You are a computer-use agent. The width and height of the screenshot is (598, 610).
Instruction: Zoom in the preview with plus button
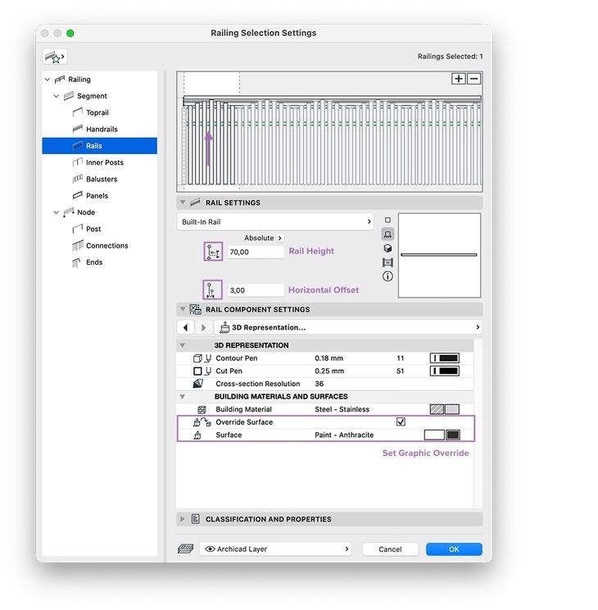click(x=459, y=79)
